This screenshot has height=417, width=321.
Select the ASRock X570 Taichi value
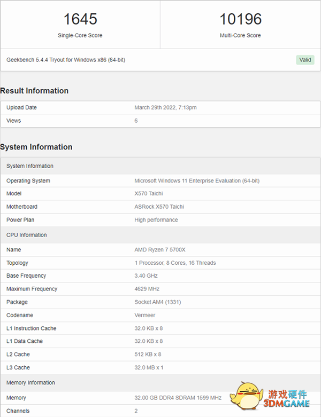[x=159, y=207]
